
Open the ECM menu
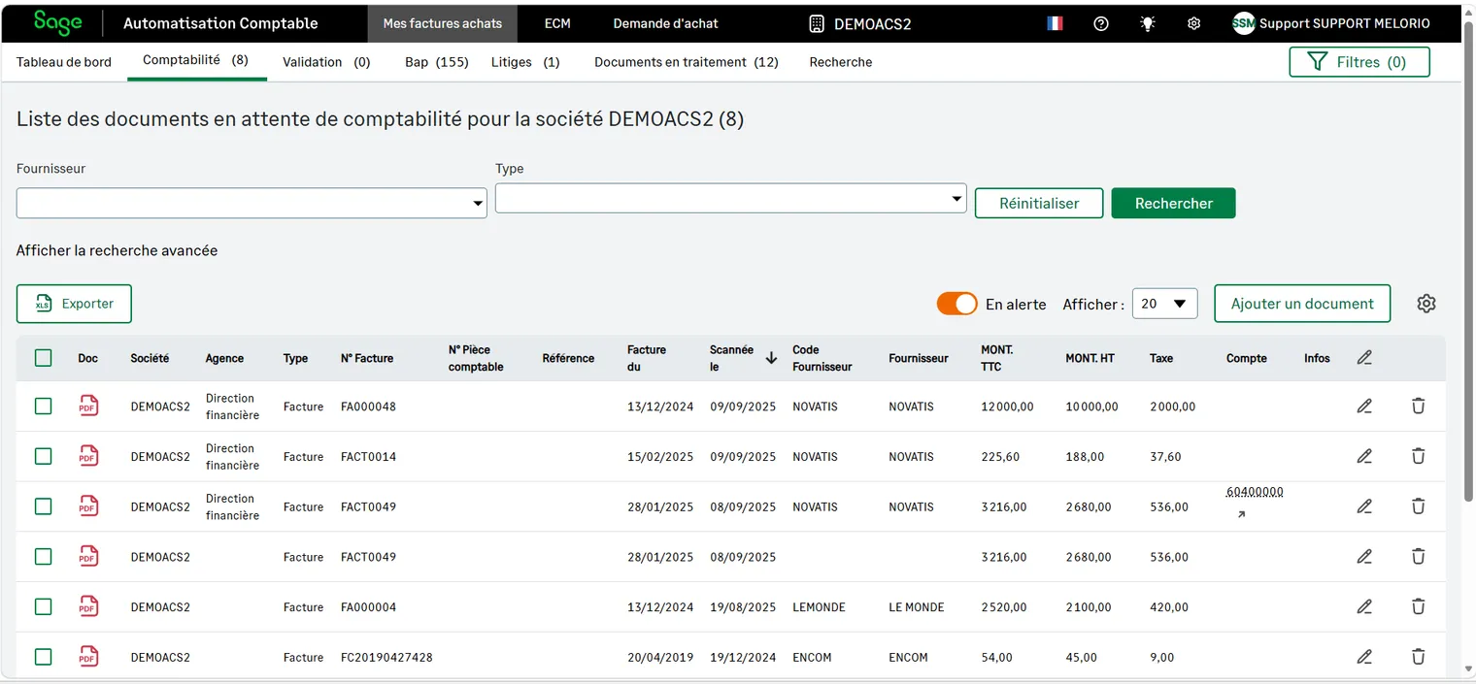(x=557, y=23)
